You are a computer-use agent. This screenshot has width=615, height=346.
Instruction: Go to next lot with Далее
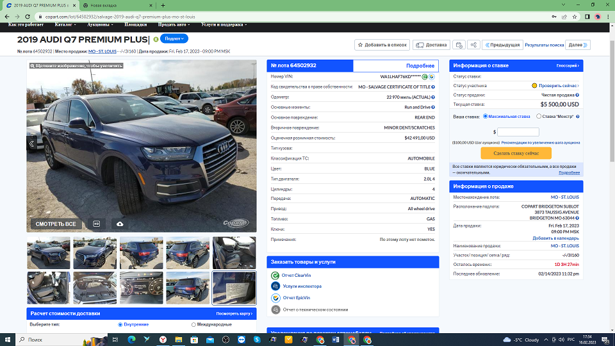click(578, 45)
